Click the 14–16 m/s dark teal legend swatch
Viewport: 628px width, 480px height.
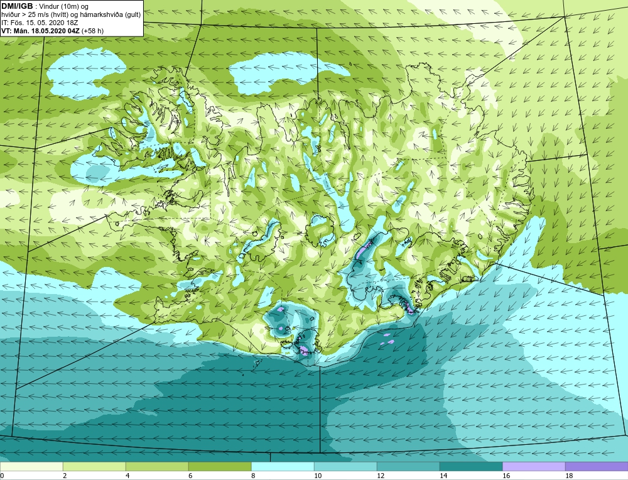click(x=471, y=466)
